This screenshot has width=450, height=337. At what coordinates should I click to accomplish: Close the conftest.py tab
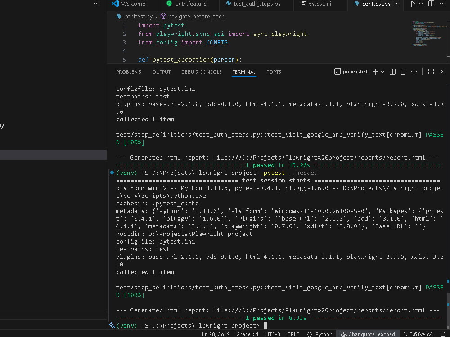(x=397, y=4)
